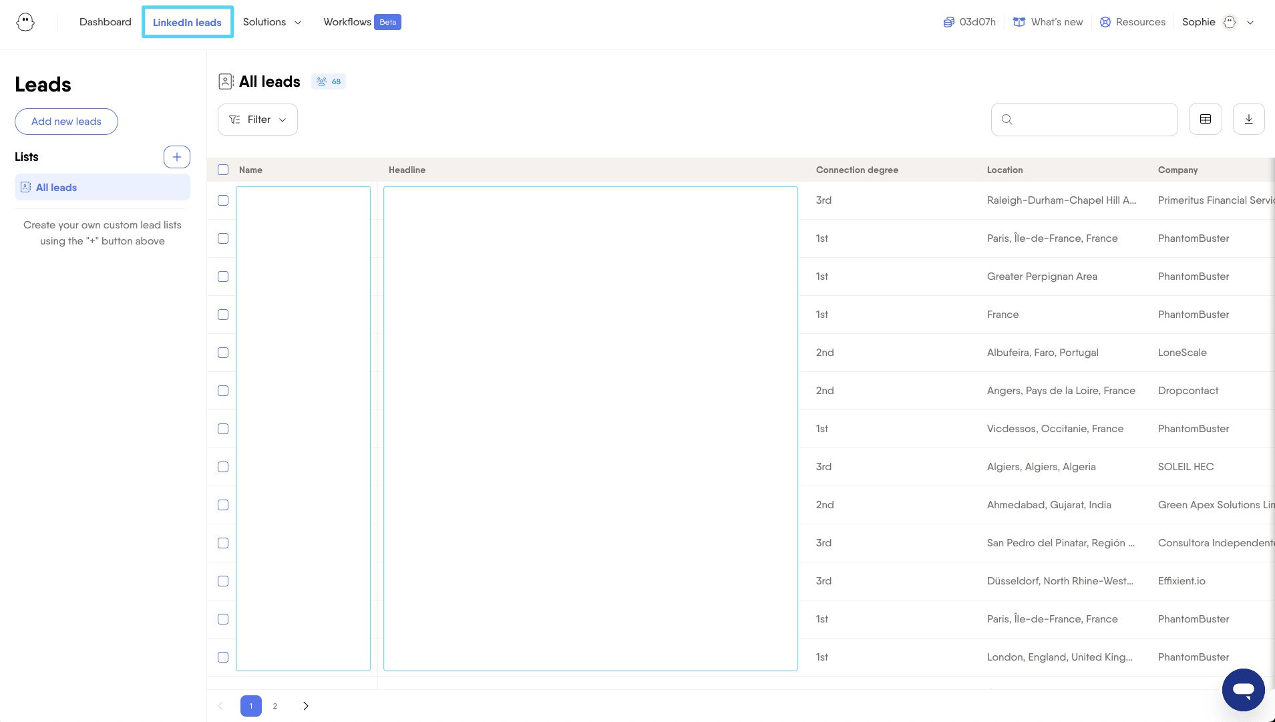The height and width of the screenshot is (722, 1275).
Task: Click Add new leads button
Action: (x=66, y=122)
